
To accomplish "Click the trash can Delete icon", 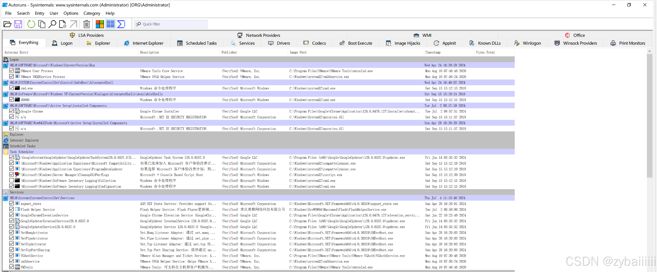I will [87, 24].
